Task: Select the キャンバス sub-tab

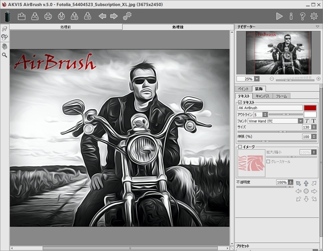Action: pos(262,96)
